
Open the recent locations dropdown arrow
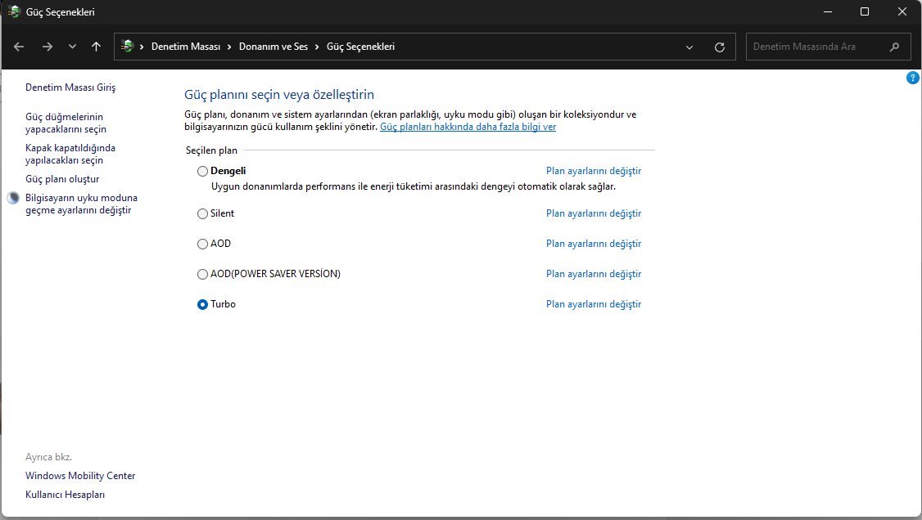pyautogui.click(x=72, y=47)
